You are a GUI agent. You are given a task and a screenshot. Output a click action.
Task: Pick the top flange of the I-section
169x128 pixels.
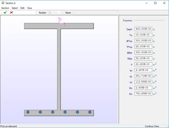tap(59, 26)
